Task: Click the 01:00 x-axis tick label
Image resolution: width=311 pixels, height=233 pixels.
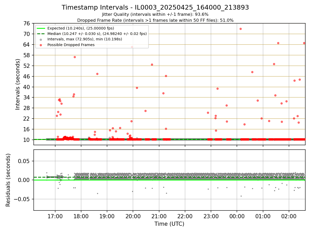Action: (x=263, y=216)
